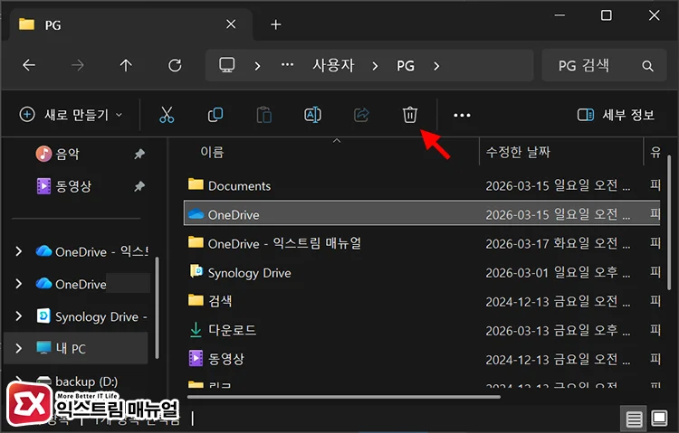Click the Copy icon in toolbar
Viewport: 679px width, 433px height.
tap(215, 115)
